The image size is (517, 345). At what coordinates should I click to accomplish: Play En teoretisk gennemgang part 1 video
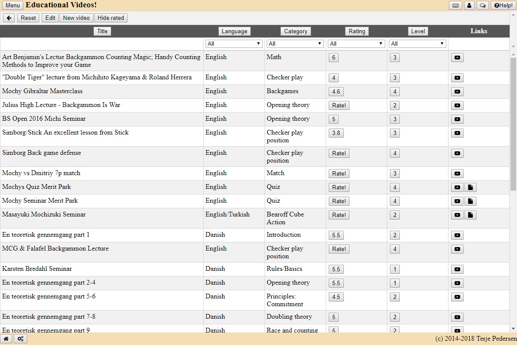(x=457, y=235)
